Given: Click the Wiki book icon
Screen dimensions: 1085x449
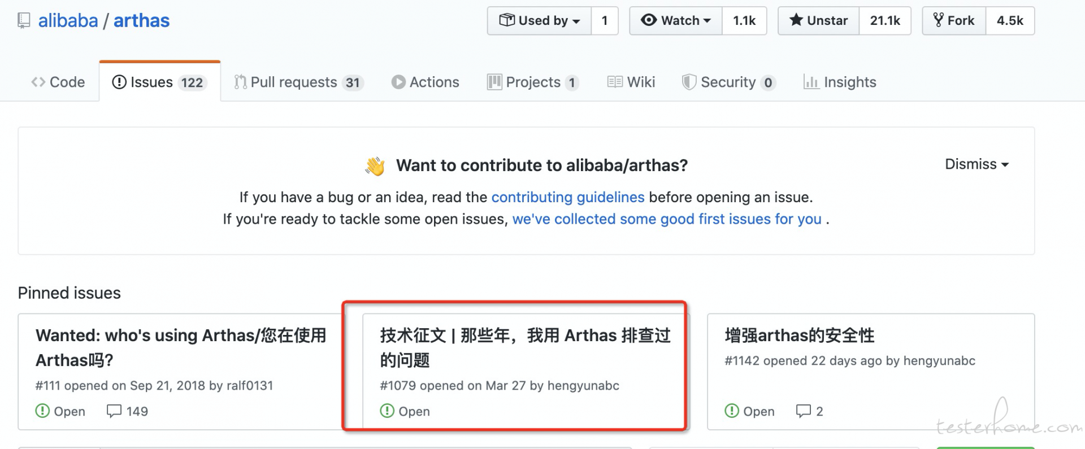Looking at the screenshot, I should 615,82.
